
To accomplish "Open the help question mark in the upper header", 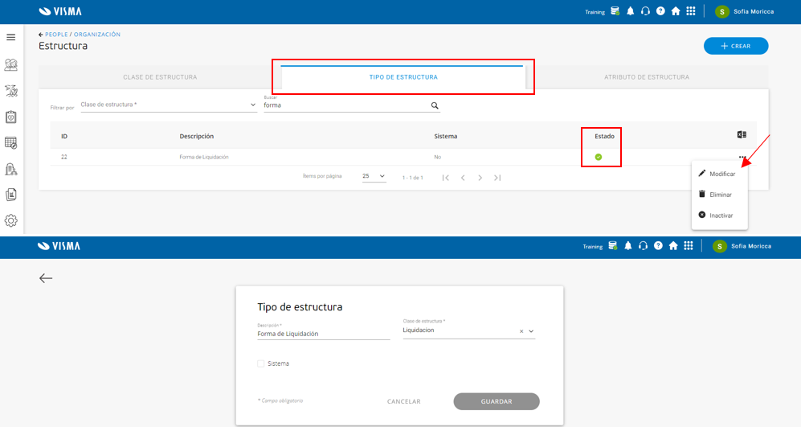I will pyautogui.click(x=660, y=10).
